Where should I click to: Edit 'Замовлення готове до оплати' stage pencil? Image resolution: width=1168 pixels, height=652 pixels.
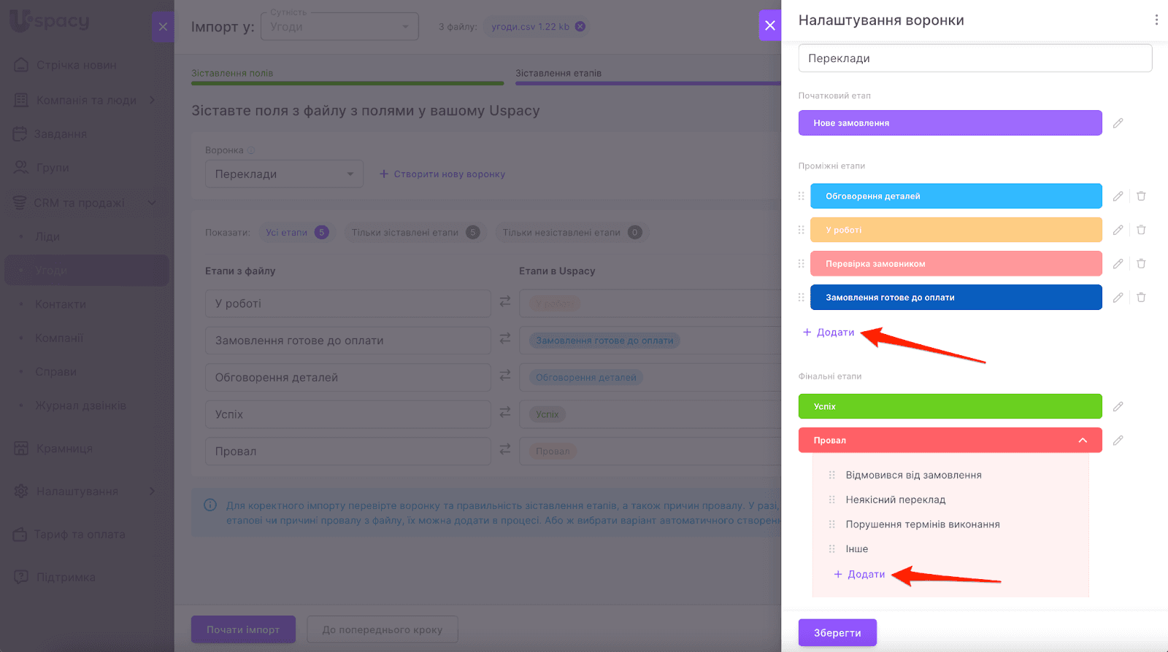pos(1118,298)
